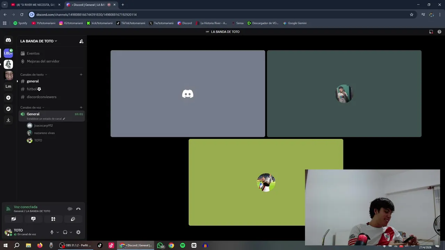
Task: Turn on the camera
Action: tap(14, 219)
